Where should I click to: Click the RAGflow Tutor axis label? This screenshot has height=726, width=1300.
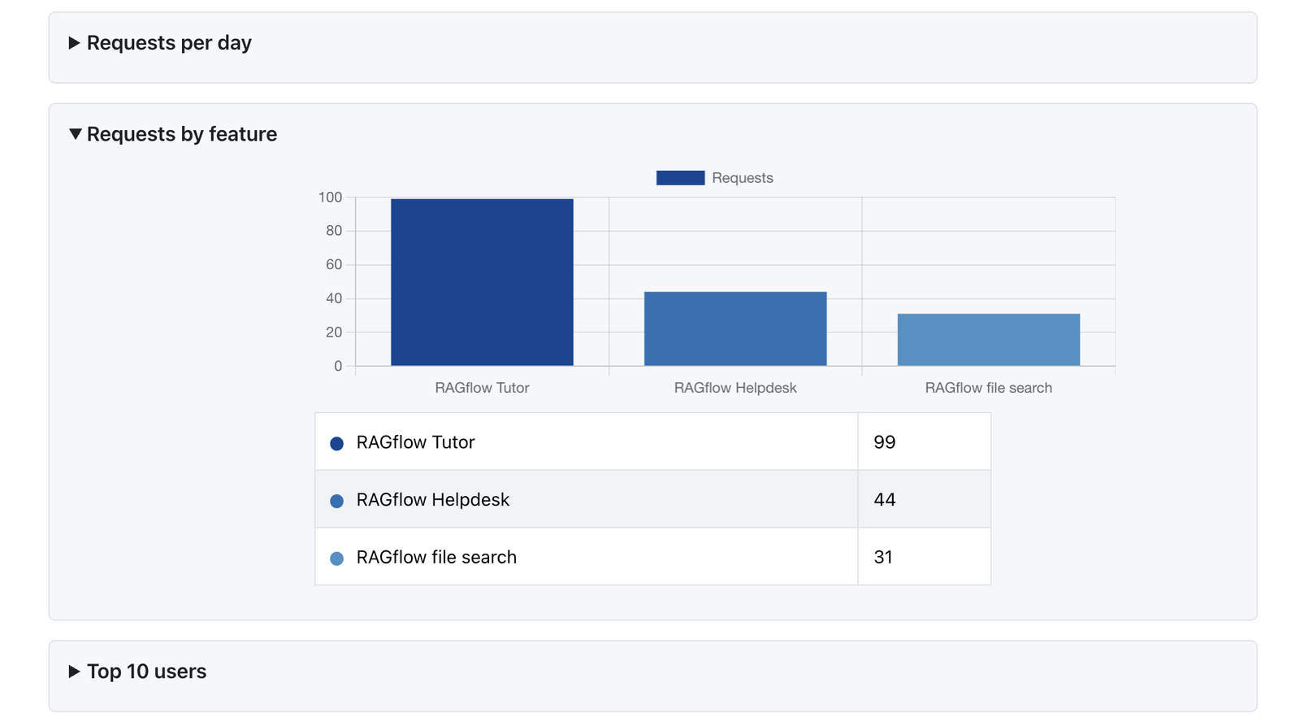pos(482,388)
